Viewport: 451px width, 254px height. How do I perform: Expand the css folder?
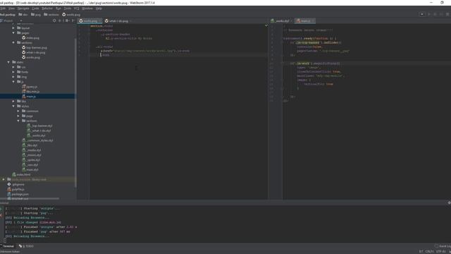coord(13,67)
